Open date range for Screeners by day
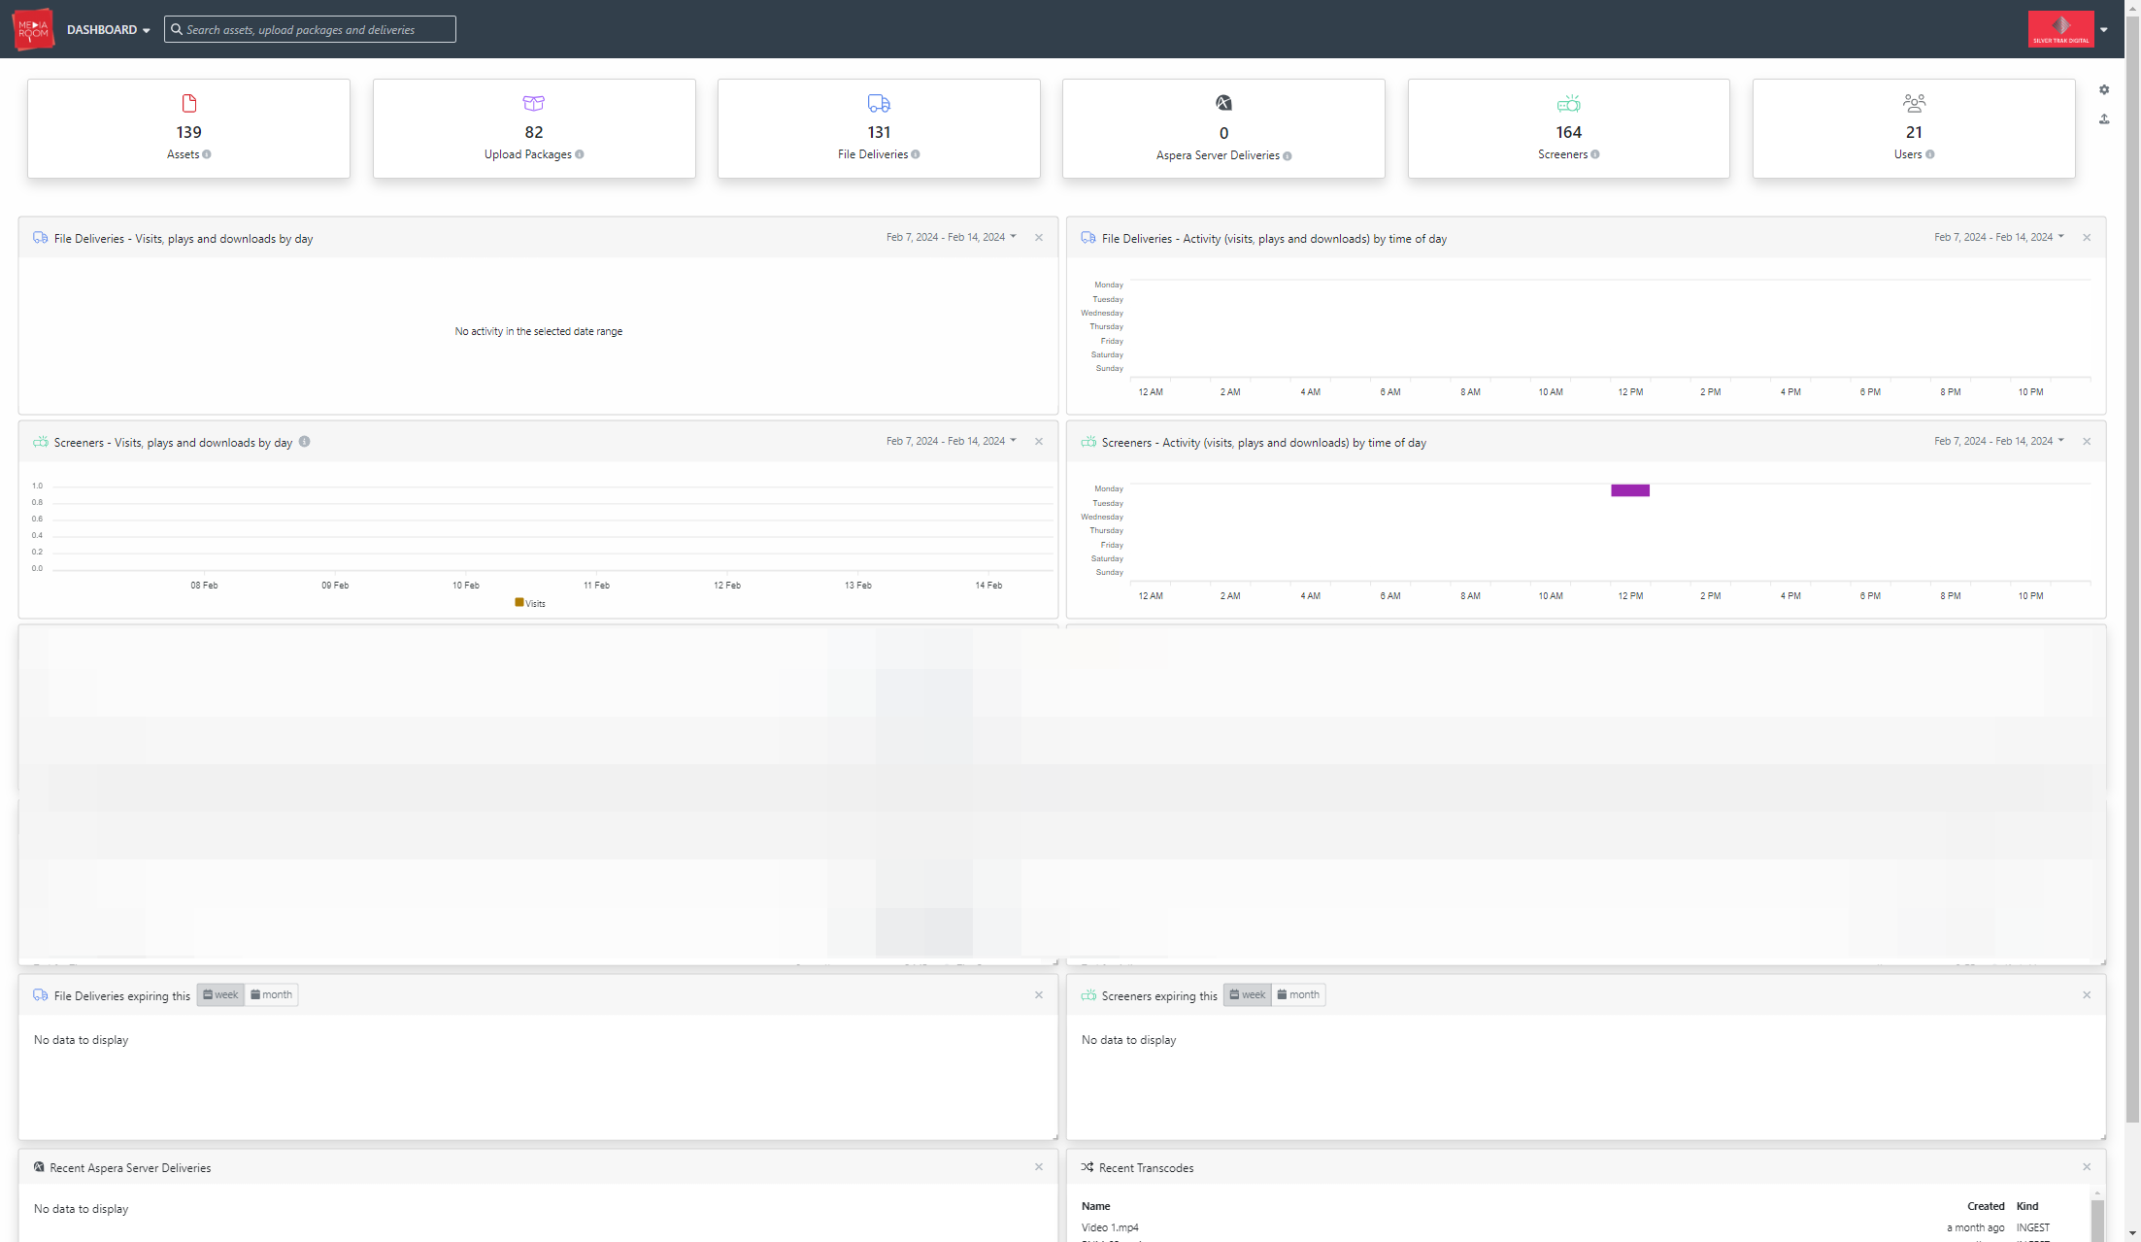Viewport: 2141px width, 1242px height. point(952,441)
